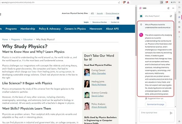Screen dimensions: 182x124
Task: Click the VPN button in the toolbar
Action: click(173, 2)
